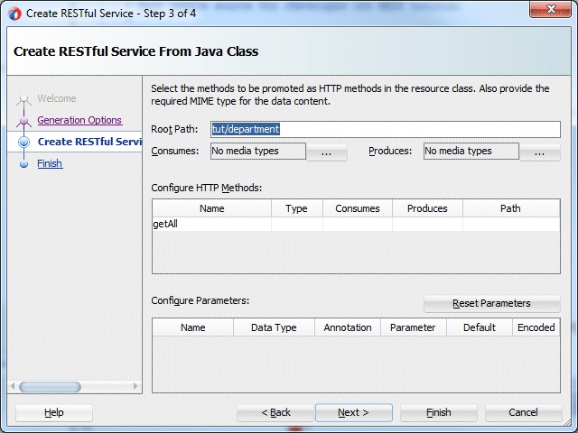Select the getAll method row
Image resolution: width=578 pixels, height=433 pixels.
(356, 224)
